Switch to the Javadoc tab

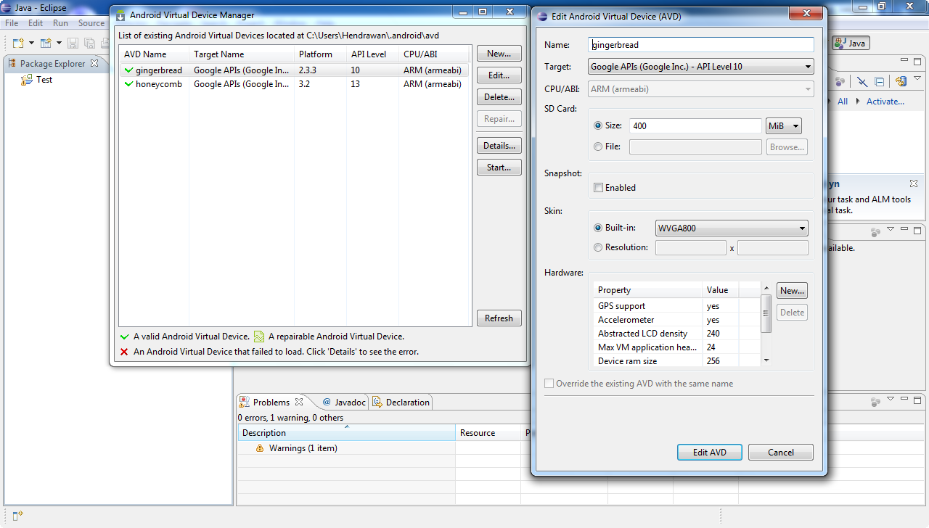pos(345,403)
